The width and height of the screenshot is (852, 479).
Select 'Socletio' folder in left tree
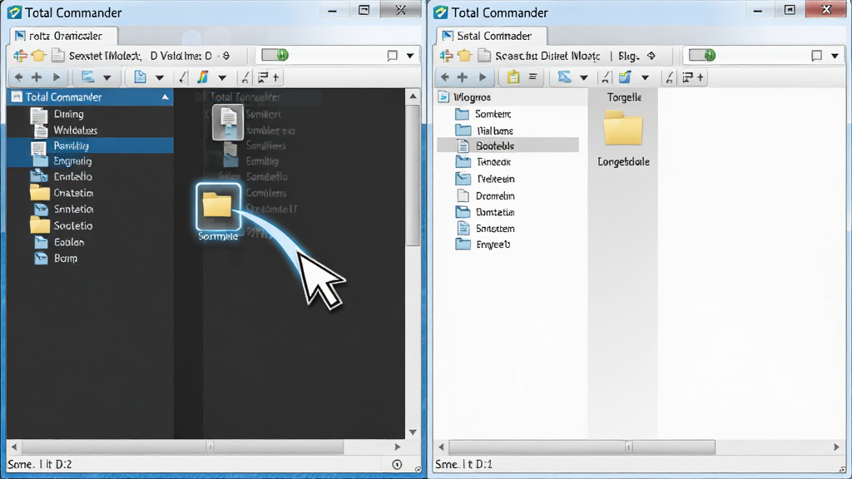point(73,226)
